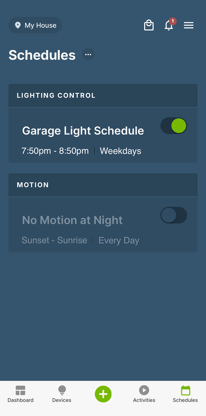
Task: Click the green plus add button
Action: click(x=103, y=394)
